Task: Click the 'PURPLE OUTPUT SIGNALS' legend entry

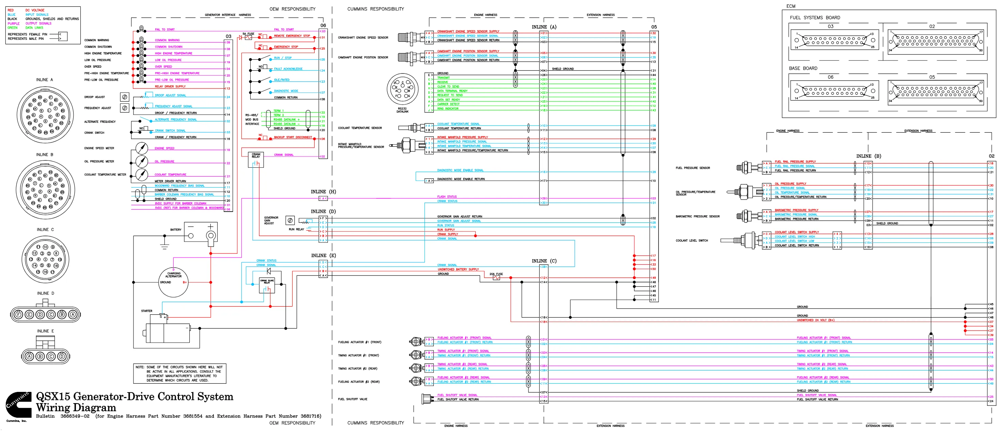Action: click(x=30, y=23)
